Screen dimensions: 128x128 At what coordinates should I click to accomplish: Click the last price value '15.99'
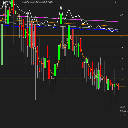click(123, 107)
